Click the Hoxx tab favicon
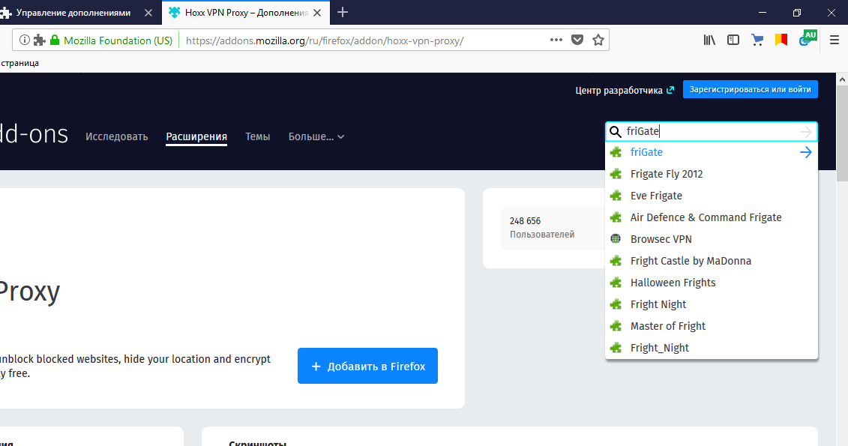This screenshot has width=848, height=446. tap(174, 13)
